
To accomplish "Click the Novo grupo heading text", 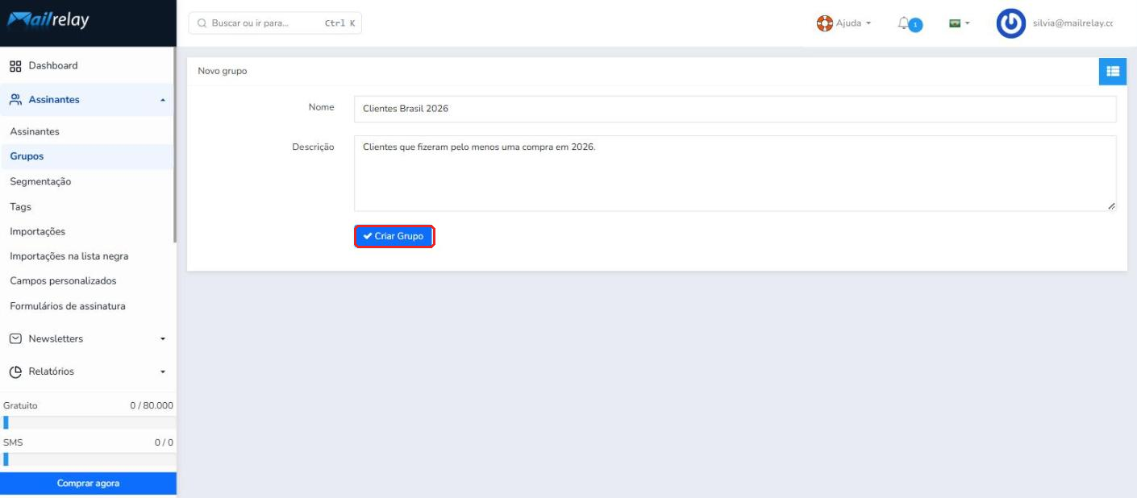I will click(x=223, y=71).
